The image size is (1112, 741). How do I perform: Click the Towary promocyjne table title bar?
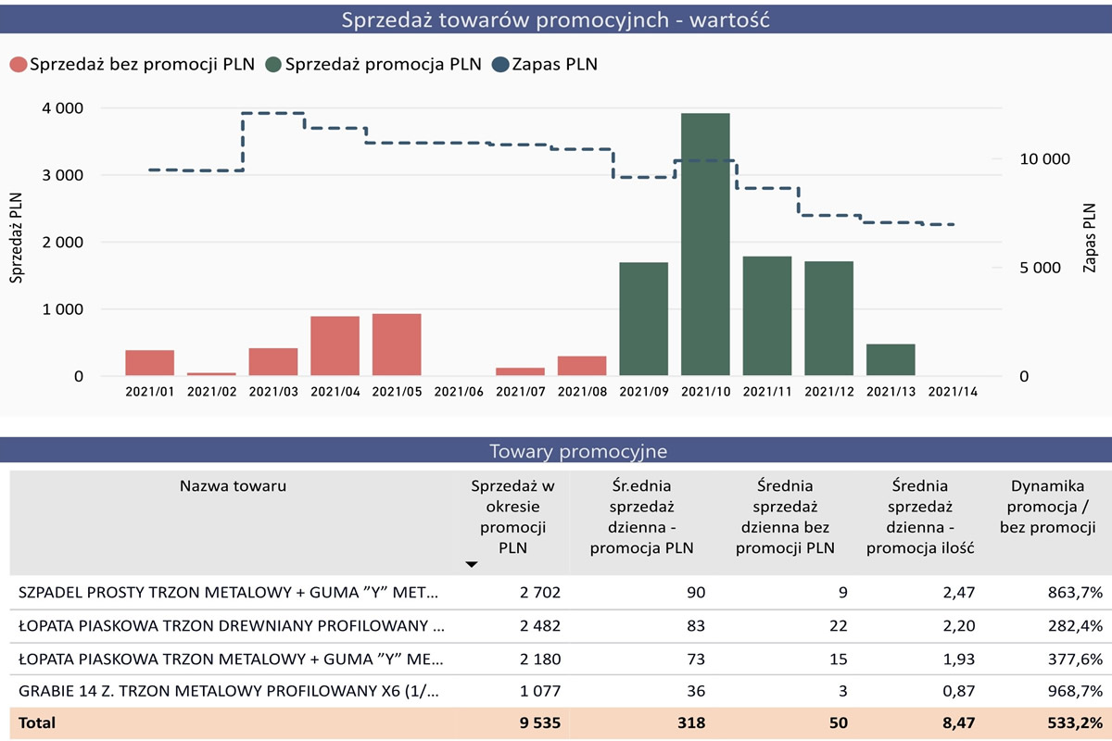pyautogui.click(x=556, y=451)
